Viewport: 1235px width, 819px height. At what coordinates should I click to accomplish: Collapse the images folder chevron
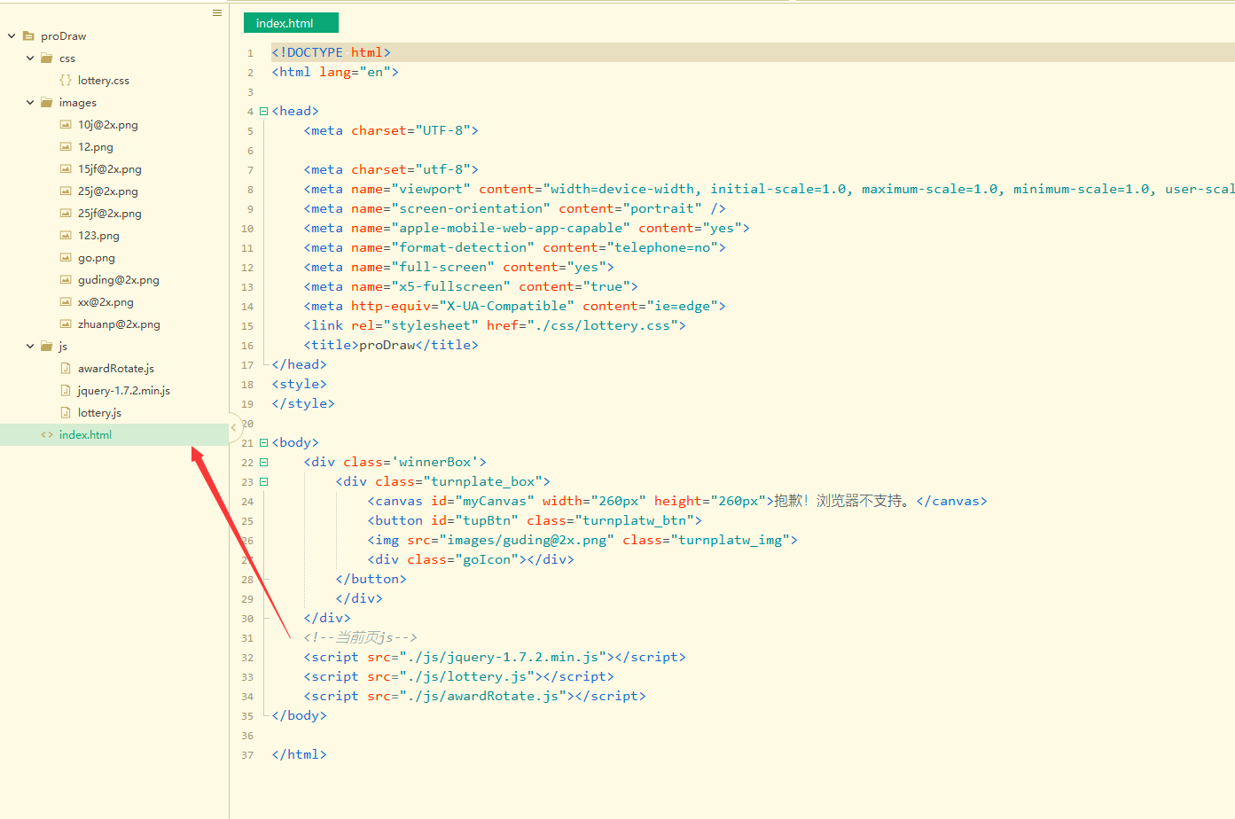point(30,103)
